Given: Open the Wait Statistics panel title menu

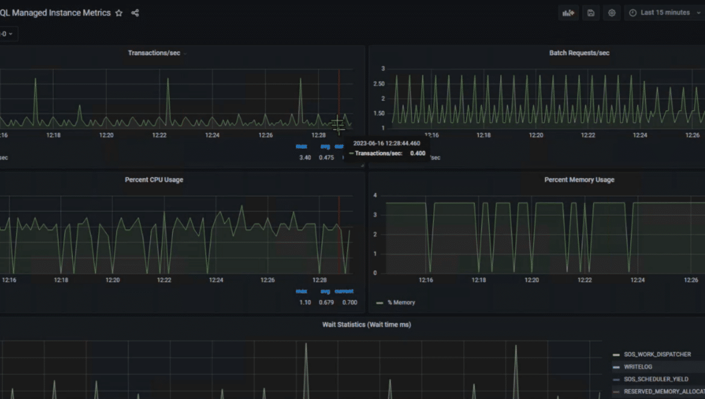Looking at the screenshot, I should (x=366, y=324).
